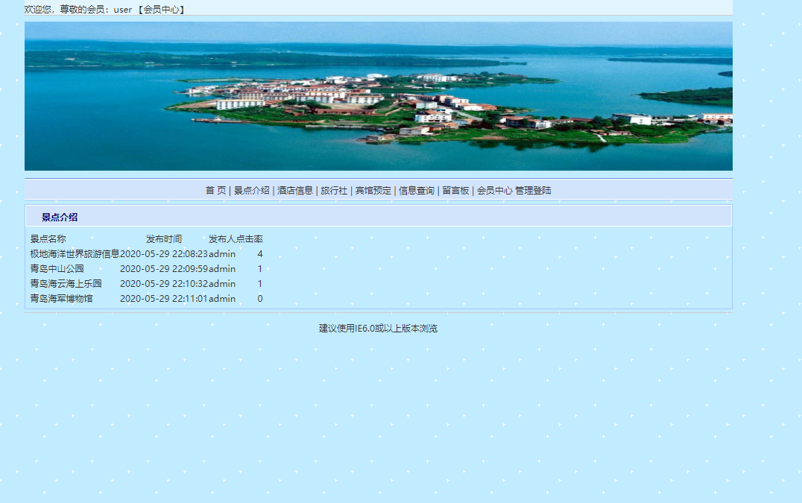Screen dimensions: 802x503
Task: Click the 发布时间 column header
Action: [x=163, y=238]
